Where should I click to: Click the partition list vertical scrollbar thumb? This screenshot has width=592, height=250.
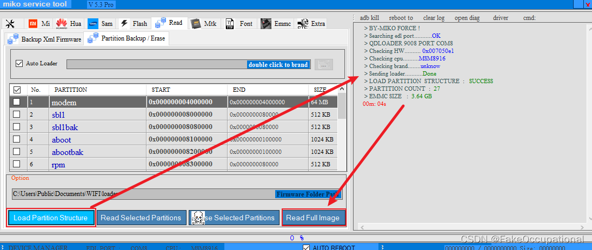[x=342, y=106]
